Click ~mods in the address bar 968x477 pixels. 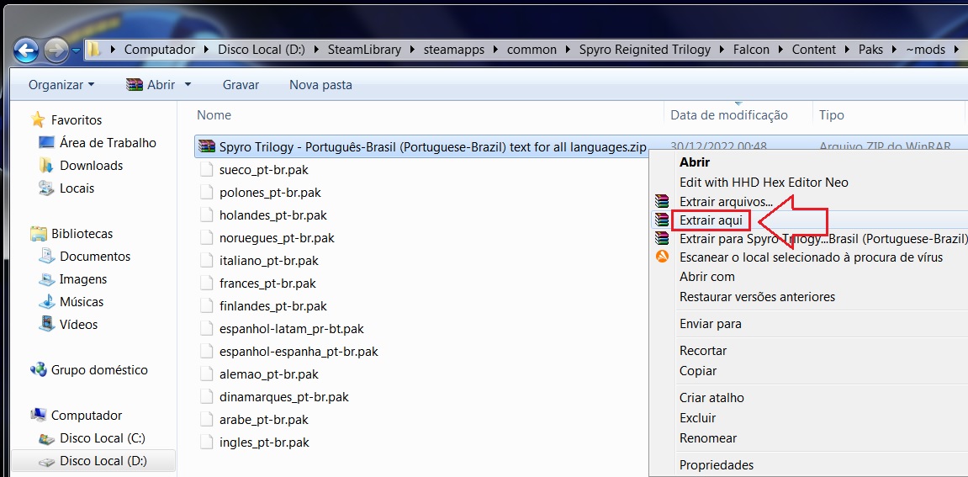925,50
